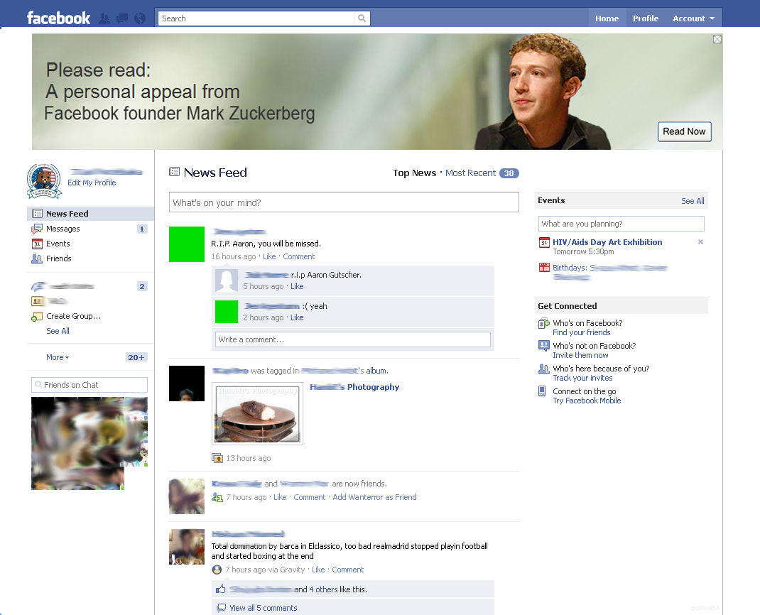This screenshot has height=615, width=760.
Task: Expand the Account dropdown menu
Action: click(693, 18)
